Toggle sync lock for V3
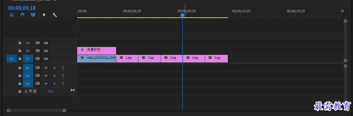Screen dimensions: 353x116 coord(37,43)
